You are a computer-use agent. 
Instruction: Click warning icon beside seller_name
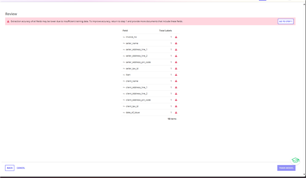pos(176,43)
